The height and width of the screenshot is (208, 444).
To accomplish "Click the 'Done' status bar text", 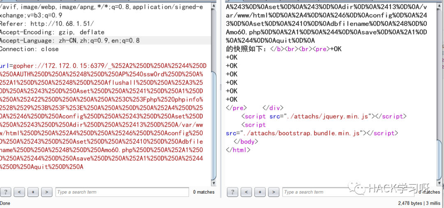I will coord(5,203).
